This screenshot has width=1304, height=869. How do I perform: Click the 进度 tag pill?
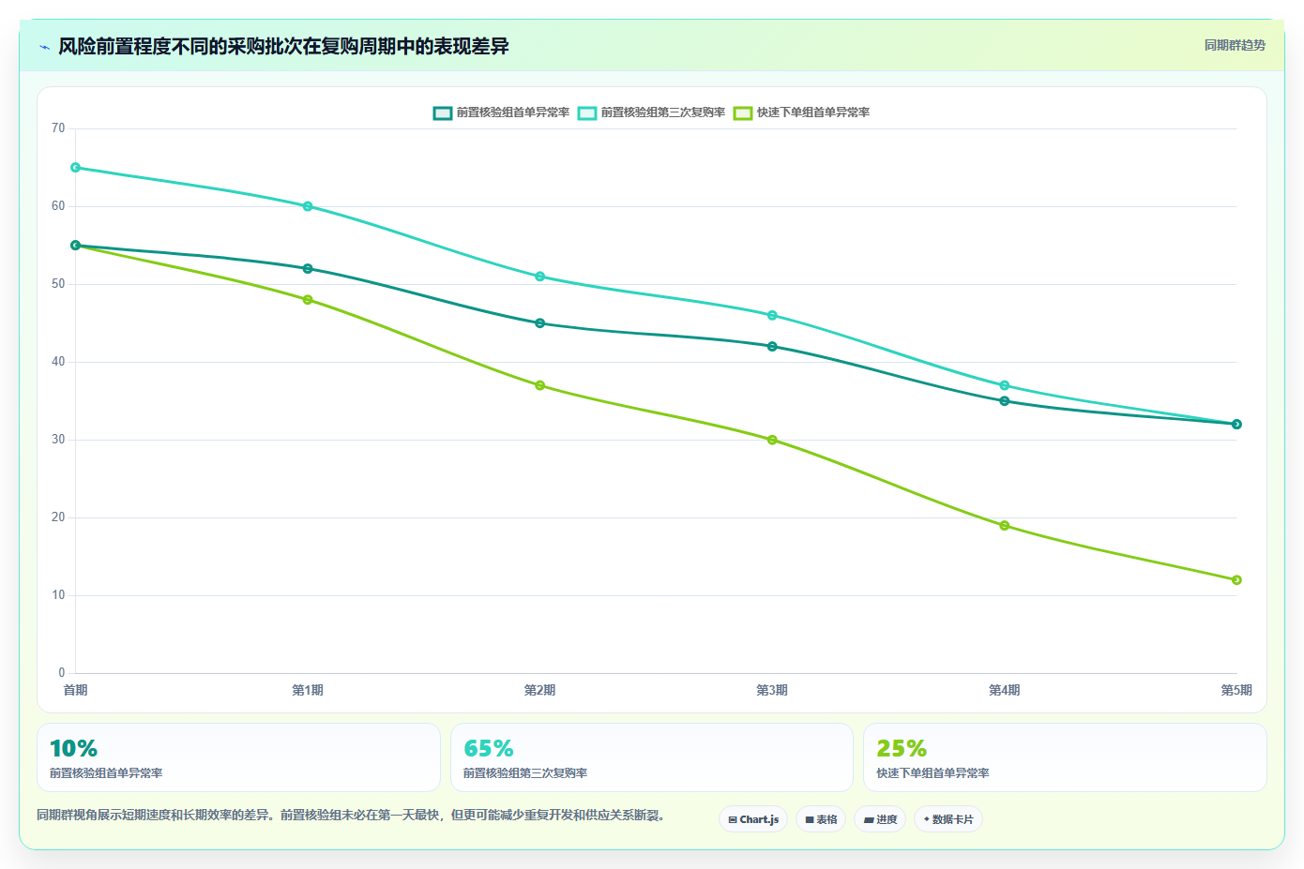(x=880, y=819)
